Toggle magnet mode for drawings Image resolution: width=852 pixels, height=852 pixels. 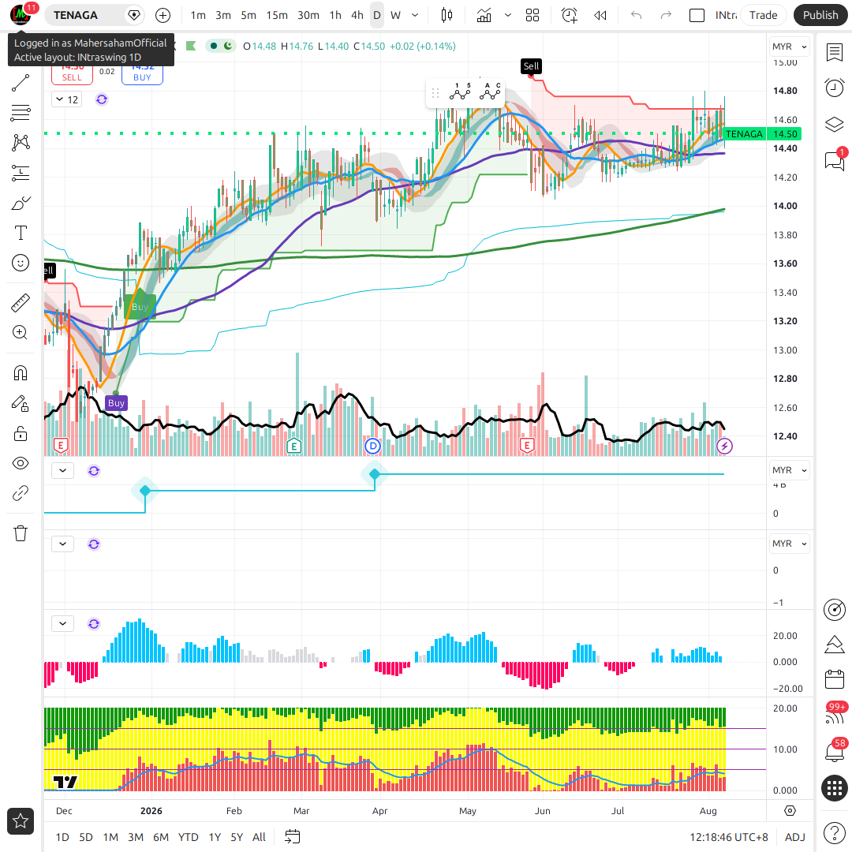point(21,373)
